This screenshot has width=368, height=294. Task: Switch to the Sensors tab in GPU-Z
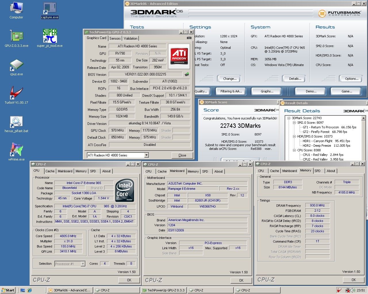tap(115, 38)
